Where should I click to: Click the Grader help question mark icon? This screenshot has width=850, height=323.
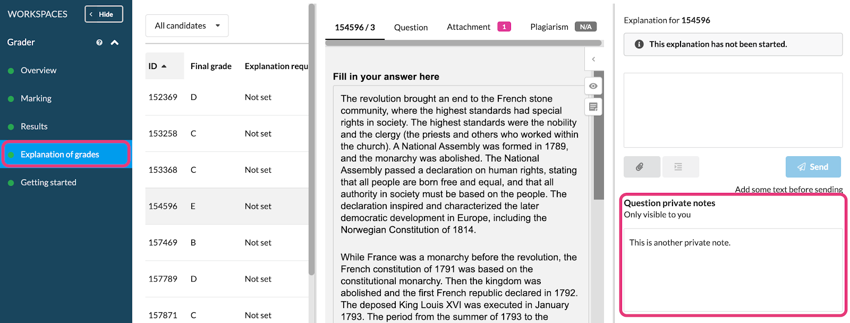point(99,42)
